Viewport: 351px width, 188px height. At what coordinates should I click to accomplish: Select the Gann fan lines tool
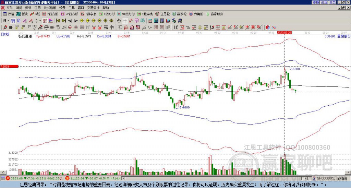(126, 27)
